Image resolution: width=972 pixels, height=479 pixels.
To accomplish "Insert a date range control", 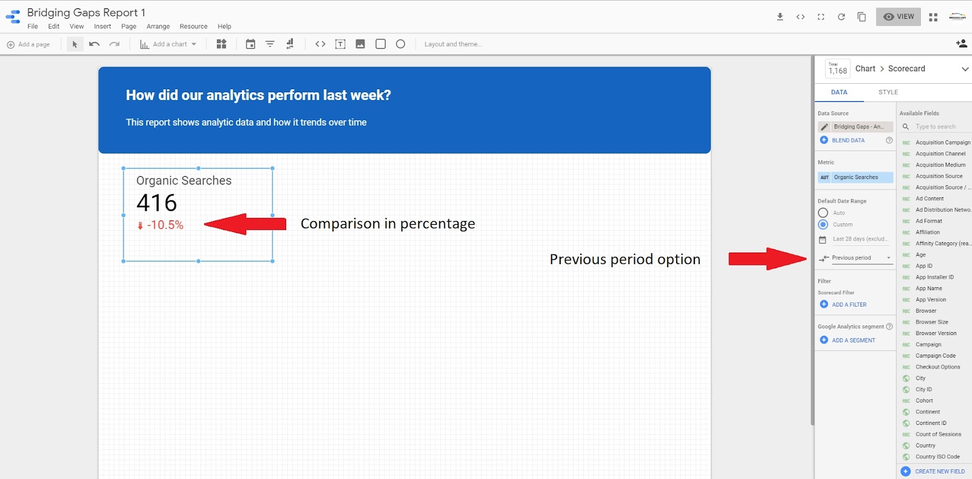I will pos(250,44).
